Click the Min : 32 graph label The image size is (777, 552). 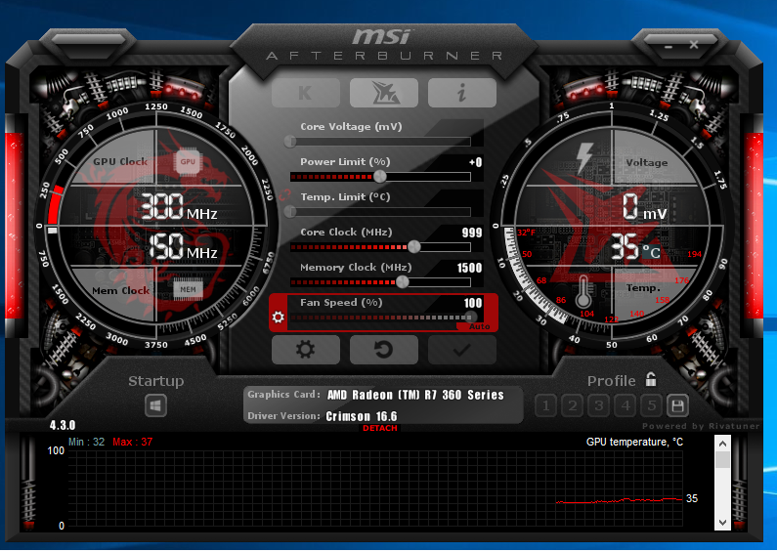pyautogui.click(x=87, y=442)
